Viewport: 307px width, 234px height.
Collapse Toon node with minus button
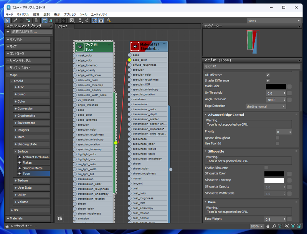(109, 45)
